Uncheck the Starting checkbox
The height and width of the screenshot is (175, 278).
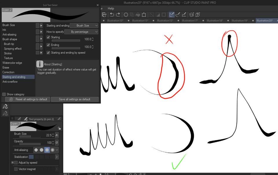pyautogui.click(x=48, y=37)
